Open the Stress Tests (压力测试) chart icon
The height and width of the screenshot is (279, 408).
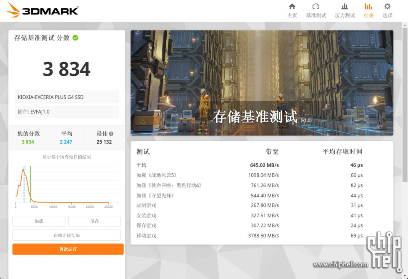(x=345, y=7)
